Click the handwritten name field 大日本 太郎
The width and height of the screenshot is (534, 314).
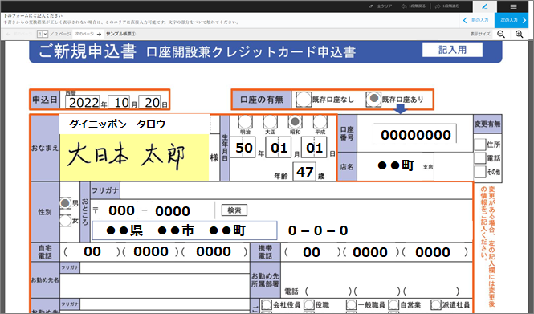click(x=134, y=157)
